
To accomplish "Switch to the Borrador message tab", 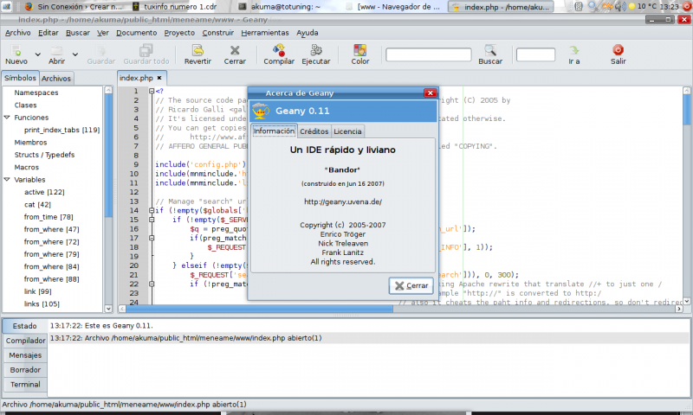I will pyautogui.click(x=25, y=369).
